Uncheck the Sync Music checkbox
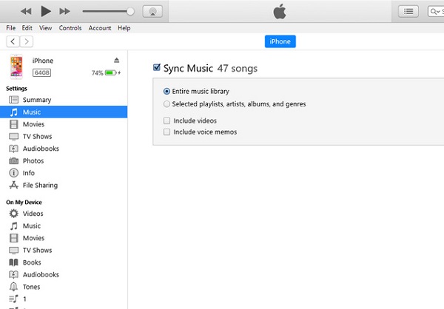This screenshot has height=309, width=444. pos(157,67)
